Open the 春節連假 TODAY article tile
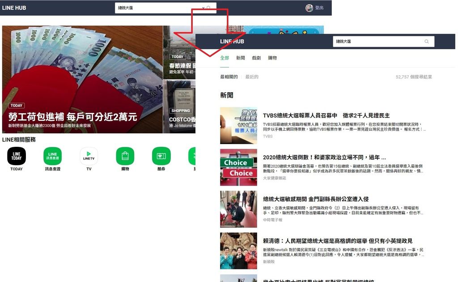This screenshot has height=282, width=458. click(179, 53)
